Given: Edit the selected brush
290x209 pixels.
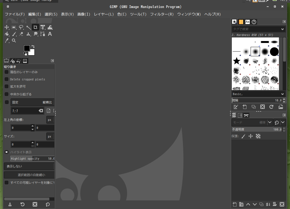Looking at the screenshot, I should (236, 107).
